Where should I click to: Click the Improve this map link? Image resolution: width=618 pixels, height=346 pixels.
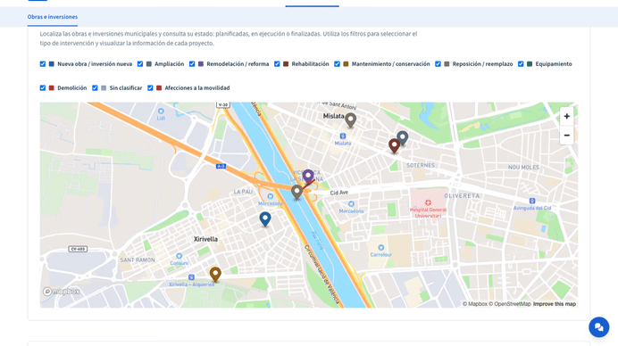[555, 304]
